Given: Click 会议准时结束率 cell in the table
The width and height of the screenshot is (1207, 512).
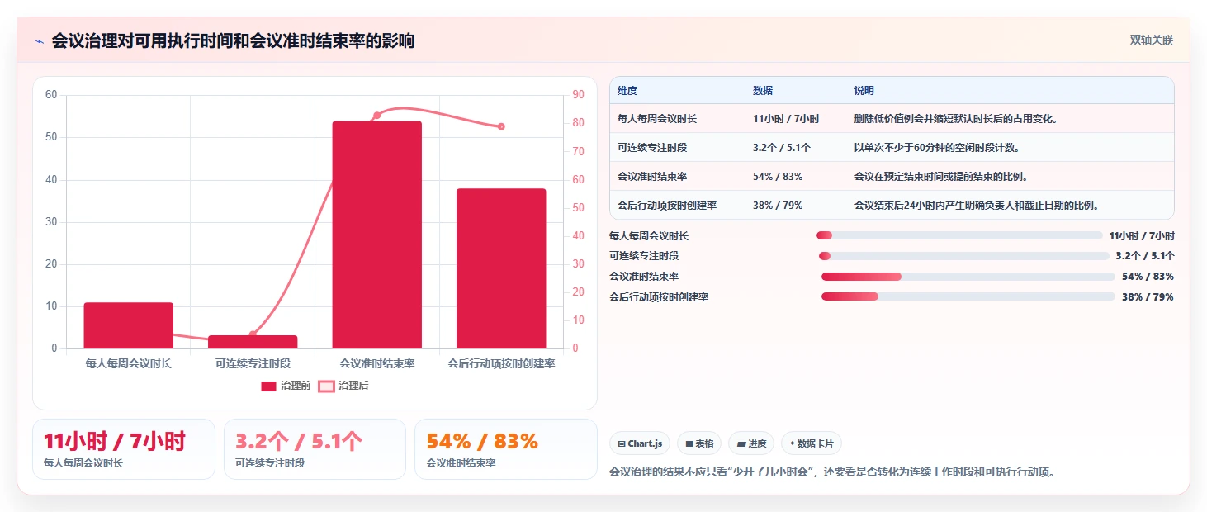Looking at the screenshot, I should 652,177.
